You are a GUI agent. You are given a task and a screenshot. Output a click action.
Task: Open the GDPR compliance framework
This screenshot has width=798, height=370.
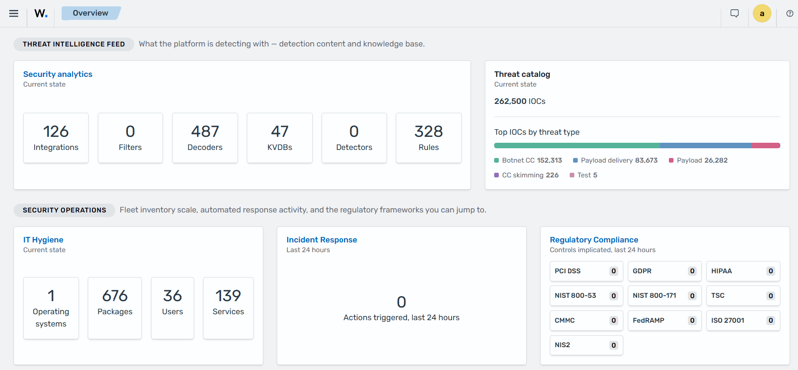click(665, 271)
